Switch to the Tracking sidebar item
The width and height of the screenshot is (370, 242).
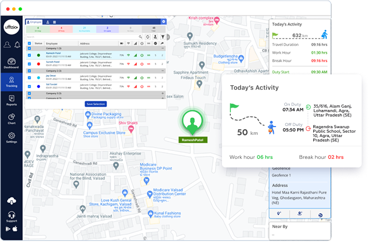pyautogui.click(x=12, y=82)
